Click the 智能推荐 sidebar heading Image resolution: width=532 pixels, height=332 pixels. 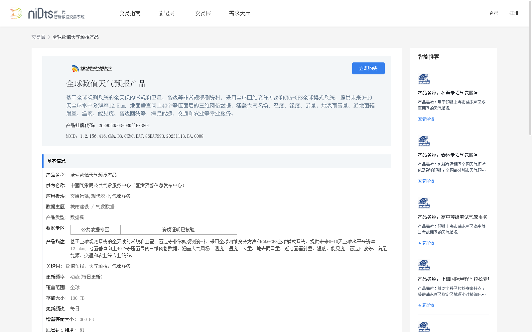click(429, 57)
